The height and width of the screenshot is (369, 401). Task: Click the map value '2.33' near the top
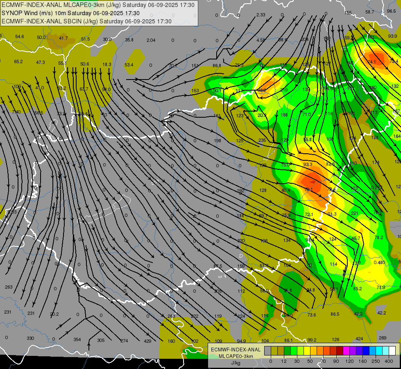click(261, 15)
